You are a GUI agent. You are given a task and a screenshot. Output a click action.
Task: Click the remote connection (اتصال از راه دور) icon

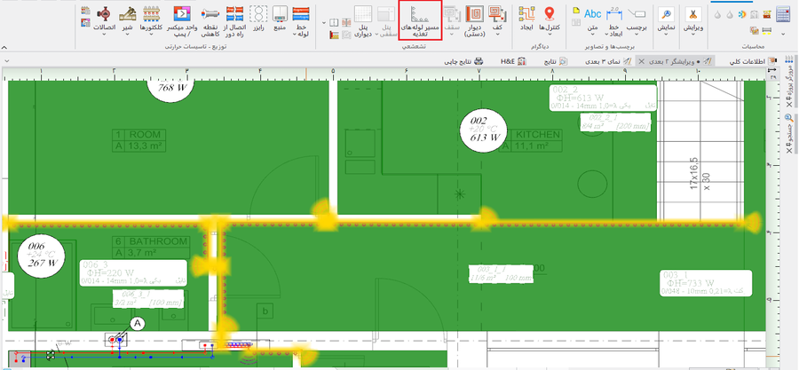235,20
